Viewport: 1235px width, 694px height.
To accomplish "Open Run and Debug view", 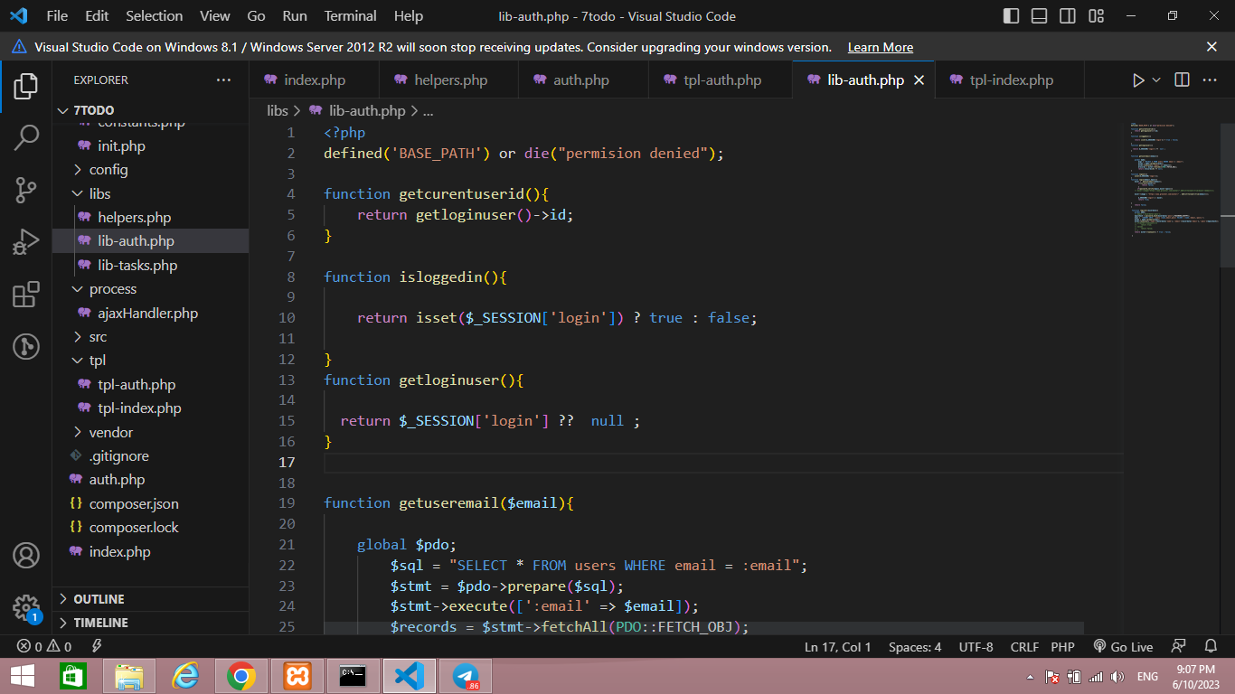I will tap(25, 242).
